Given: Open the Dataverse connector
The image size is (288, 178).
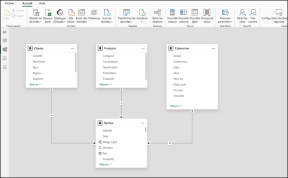Looking at the screenshot, I should [x=94, y=15].
